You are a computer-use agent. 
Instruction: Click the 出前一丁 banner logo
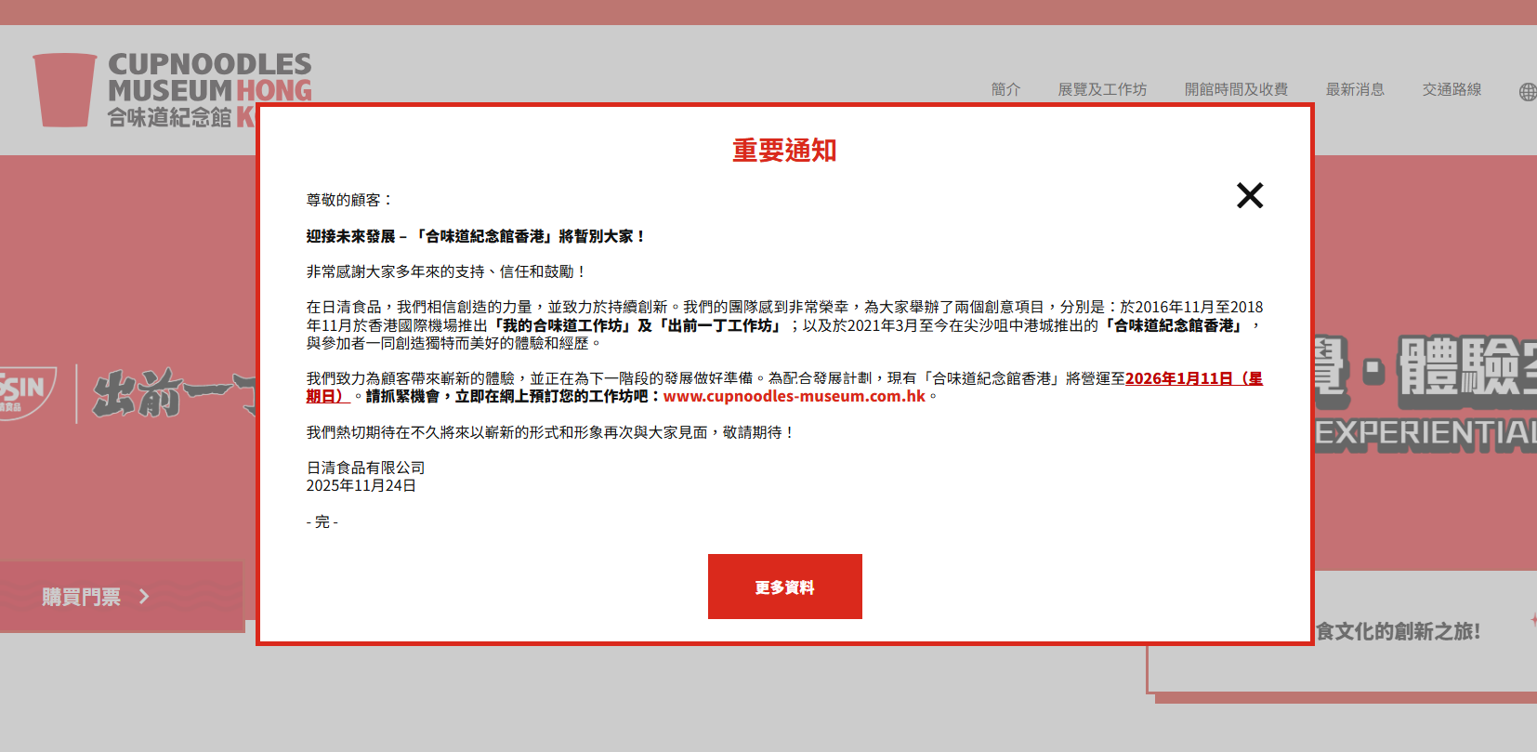click(x=172, y=394)
